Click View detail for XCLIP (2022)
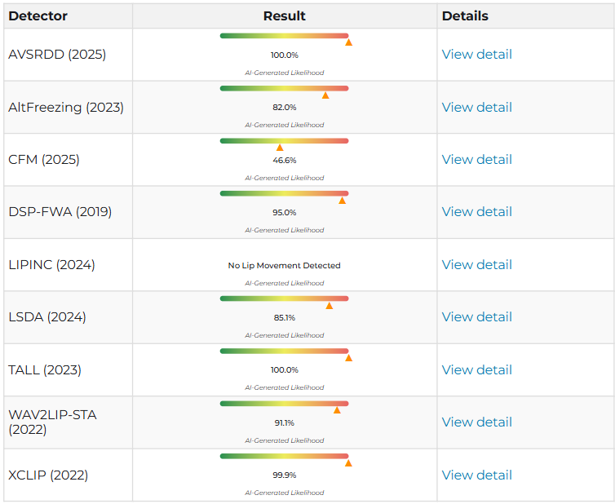The image size is (615, 504). (x=476, y=475)
